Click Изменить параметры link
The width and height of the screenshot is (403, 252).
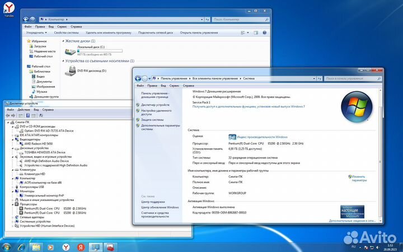tap(359, 179)
